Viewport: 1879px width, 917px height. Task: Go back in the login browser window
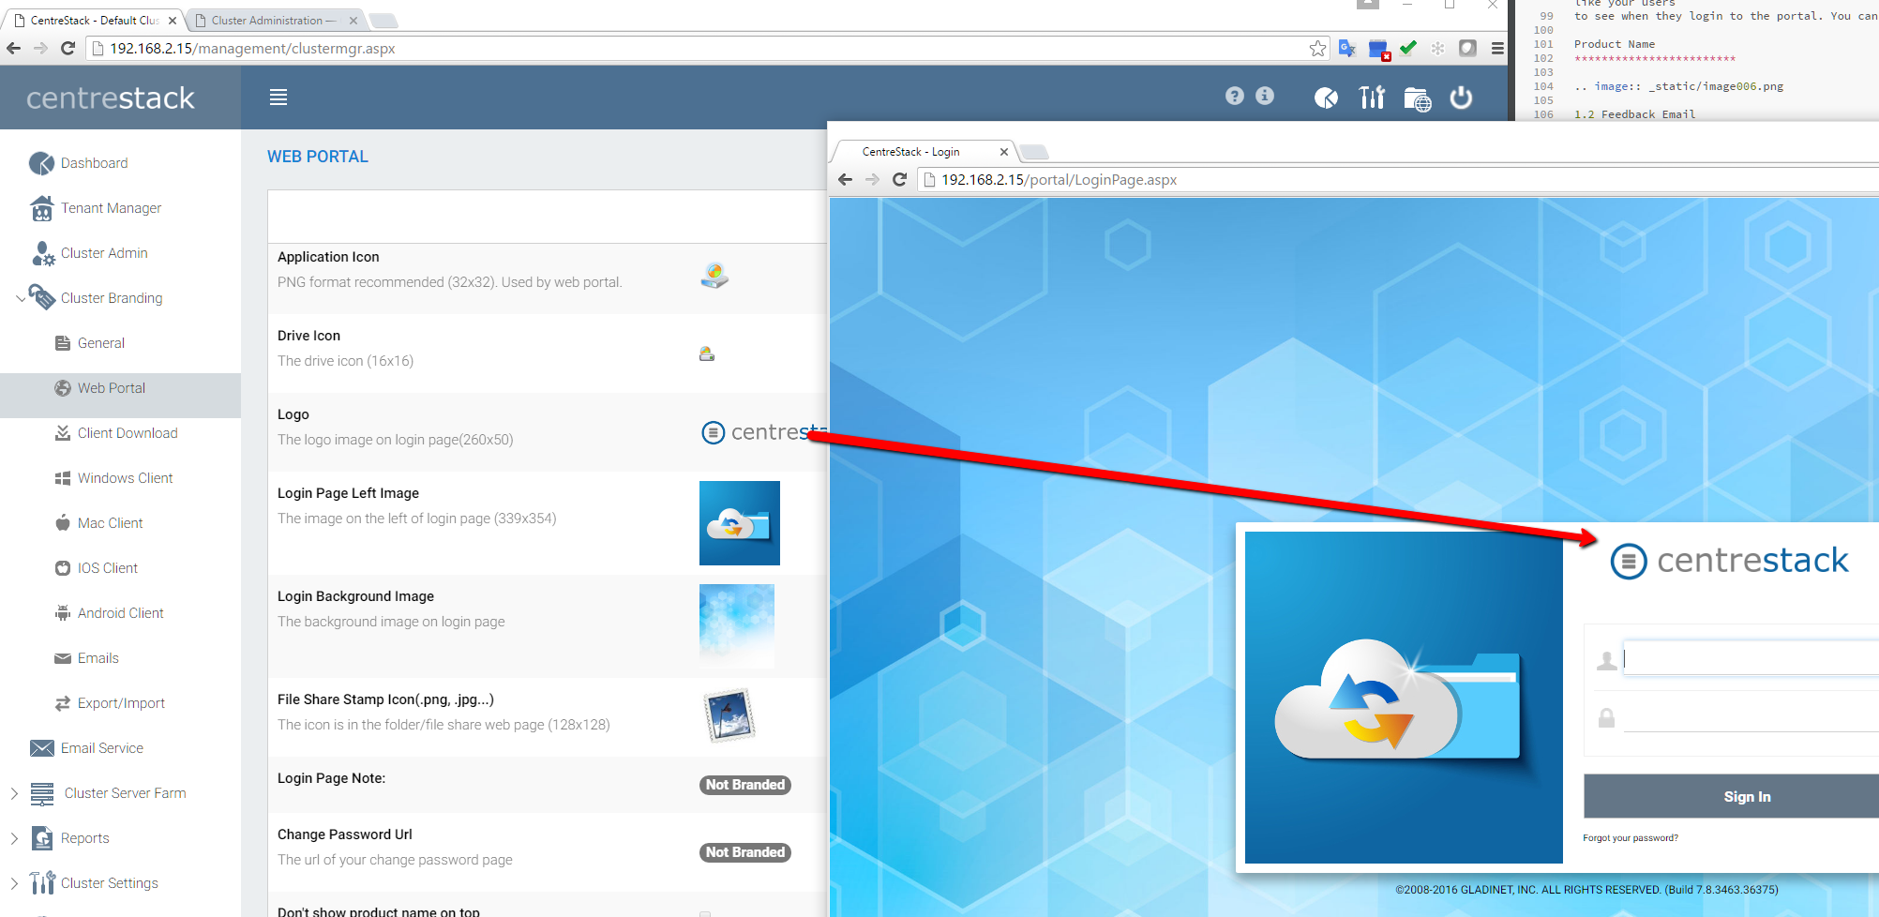tap(846, 180)
